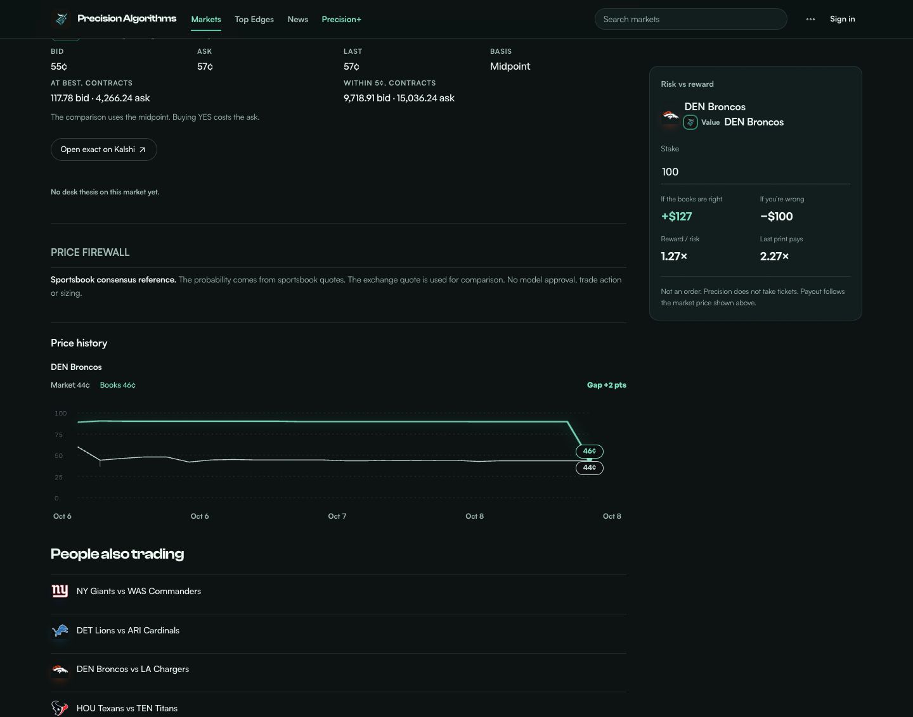Click the Houston Texans team logo

(x=60, y=708)
